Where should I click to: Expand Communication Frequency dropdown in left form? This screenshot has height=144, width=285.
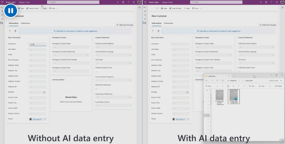coord(130,80)
